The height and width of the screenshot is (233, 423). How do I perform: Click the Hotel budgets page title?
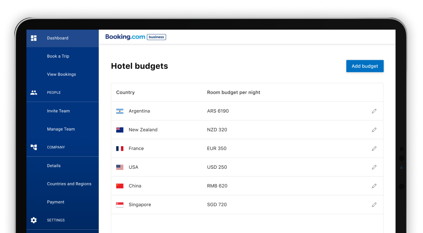pos(140,66)
